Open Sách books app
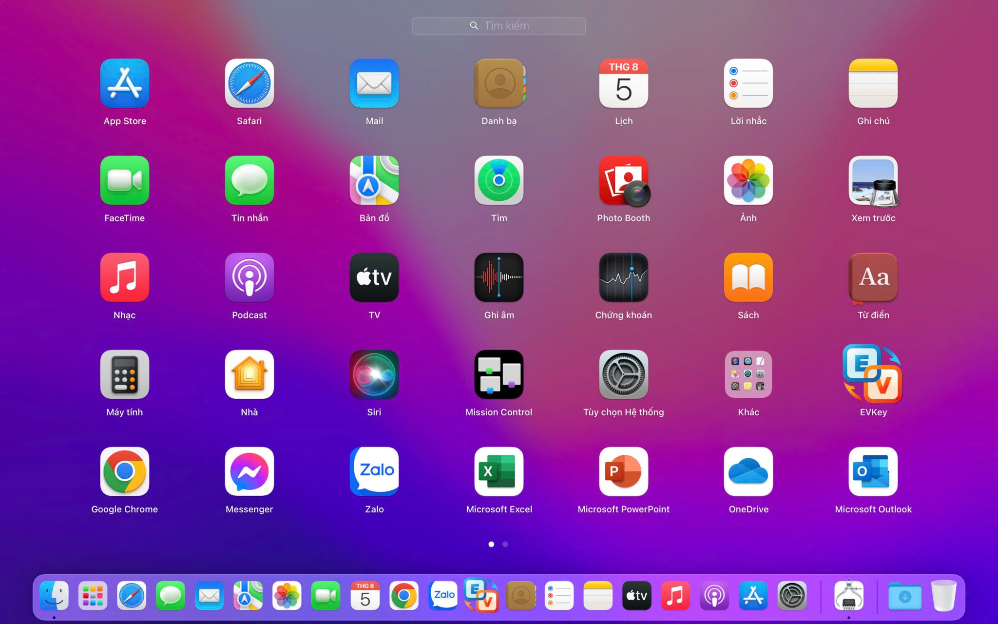The height and width of the screenshot is (624, 998). [748, 277]
